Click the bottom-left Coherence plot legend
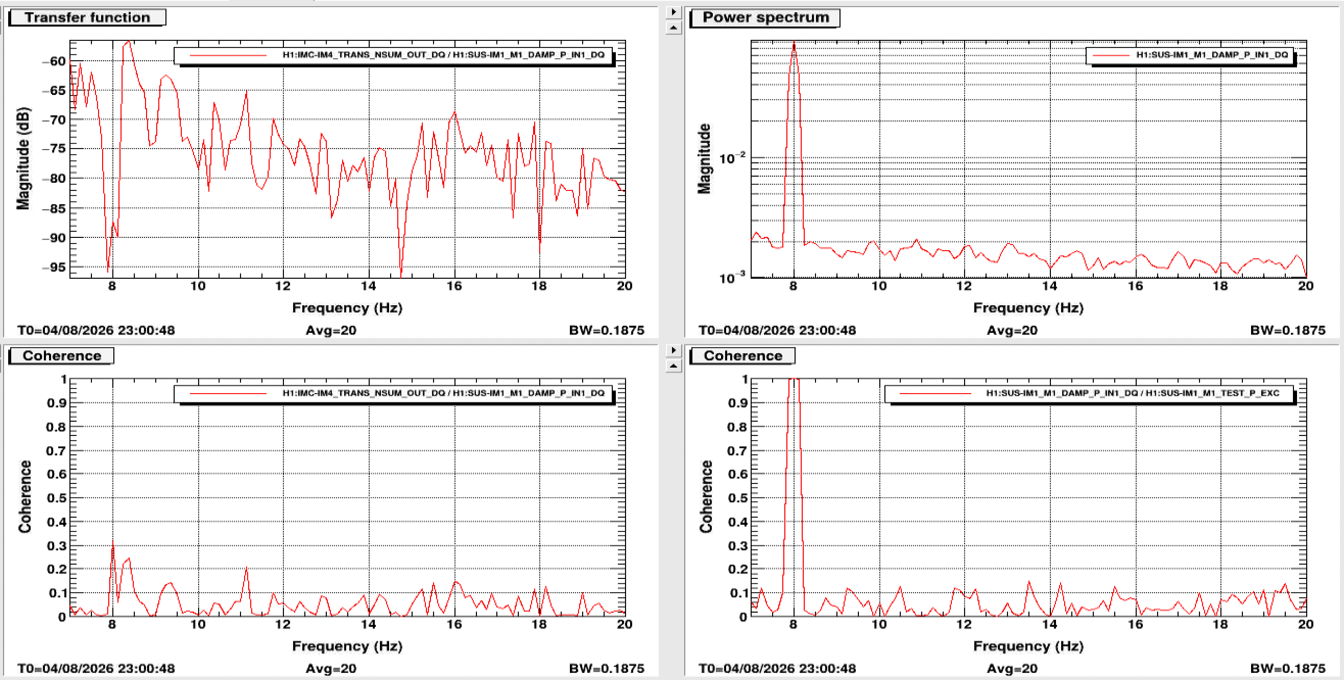This screenshot has height=680, width=1344. pyautogui.click(x=394, y=394)
